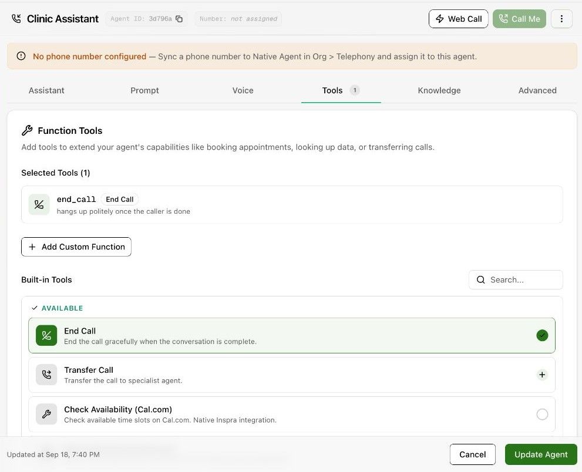The height and width of the screenshot is (472, 582).
Task: Focus the Built-in Tools search field
Action: coord(516,280)
